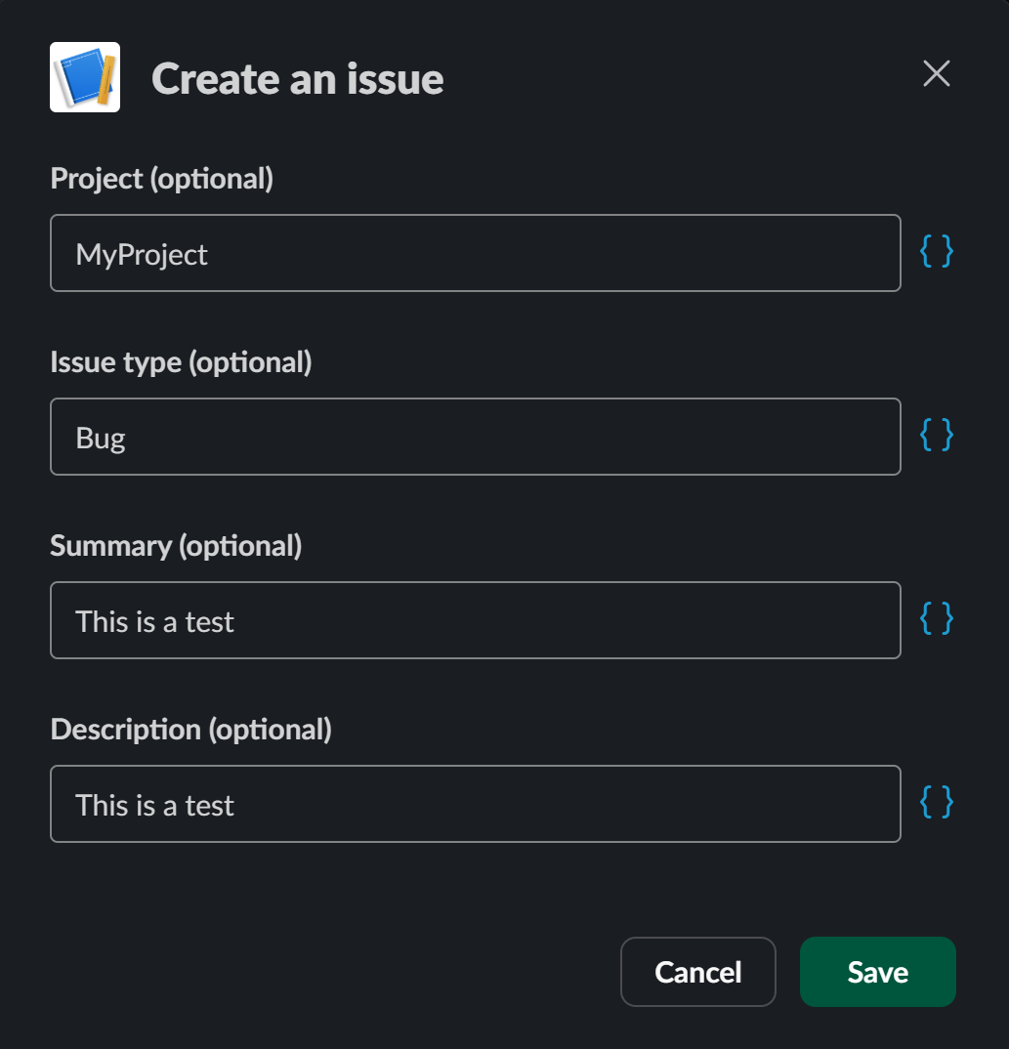
Task: Click the Project (optional) label
Action: 161,179
